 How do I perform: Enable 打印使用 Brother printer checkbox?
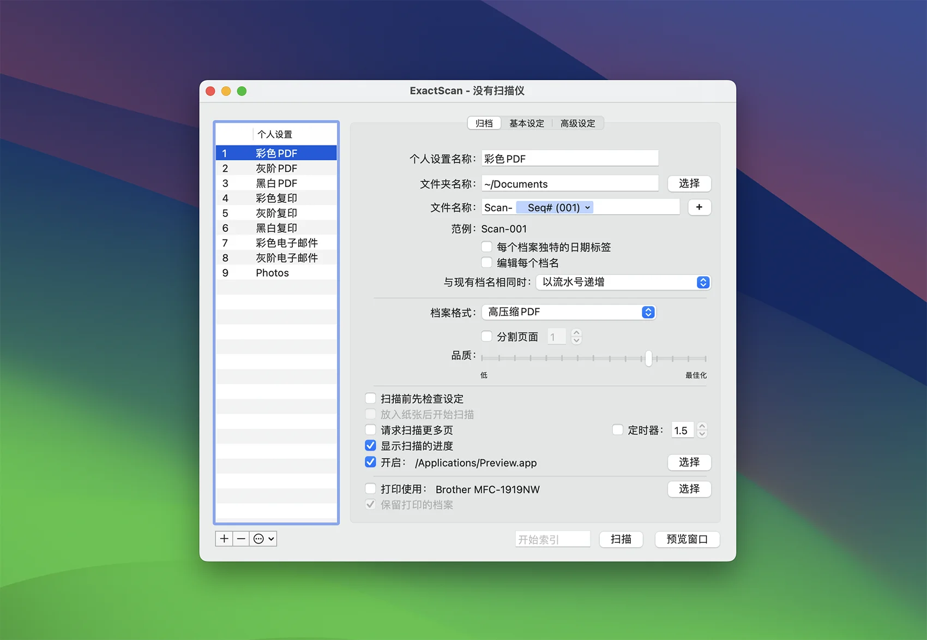pos(370,488)
